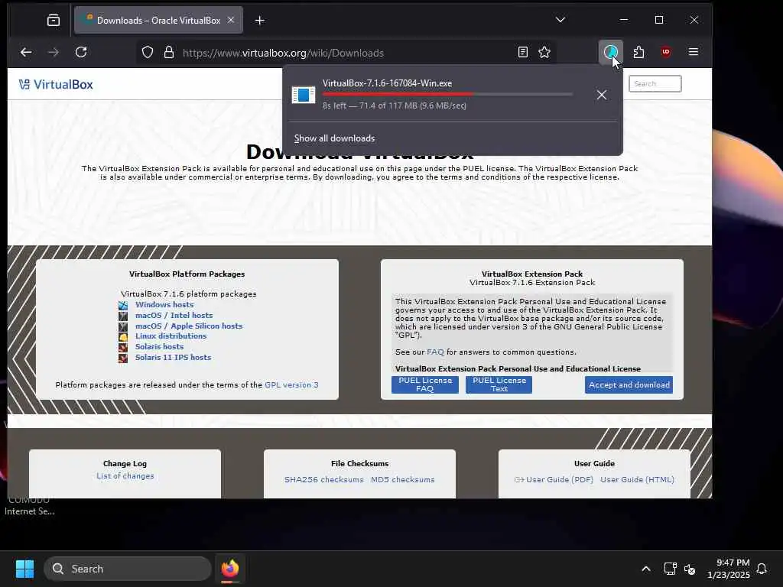
Task: Click the downloads progress toolbar icon
Action: pos(610,52)
